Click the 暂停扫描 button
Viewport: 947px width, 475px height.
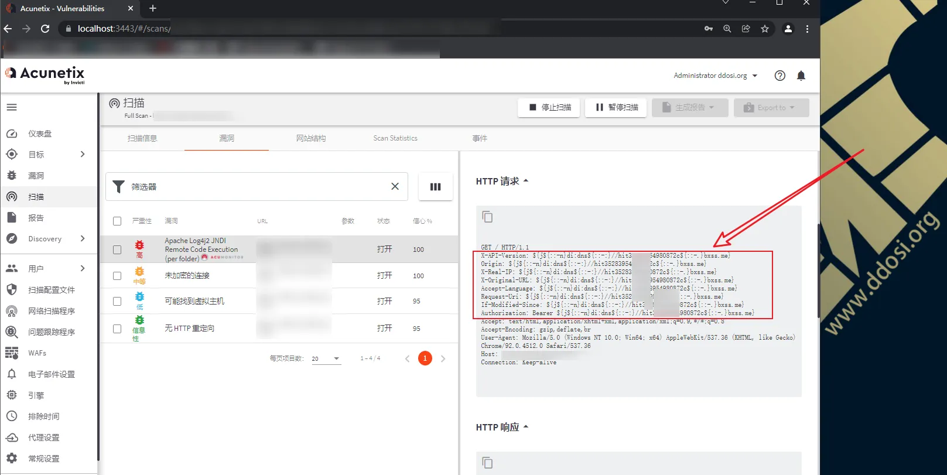pyautogui.click(x=616, y=108)
